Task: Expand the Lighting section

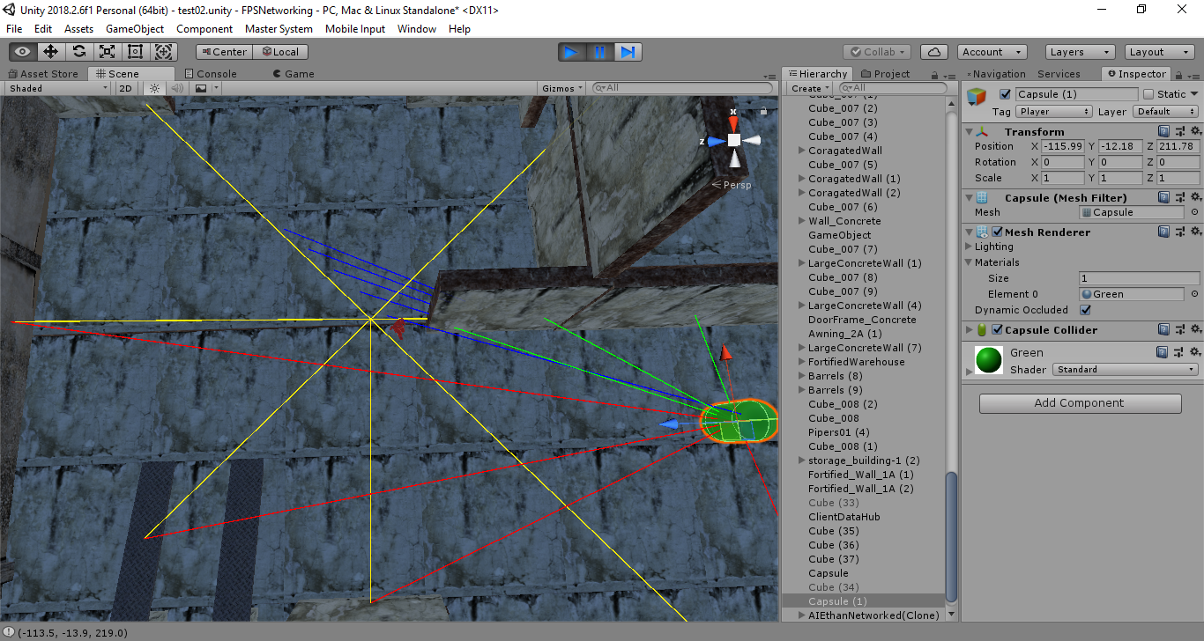Action: click(x=969, y=247)
